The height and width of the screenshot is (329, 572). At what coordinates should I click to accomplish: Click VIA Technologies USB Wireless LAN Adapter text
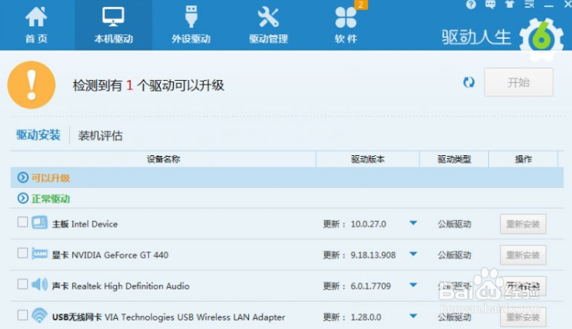[x=195, y=317]
